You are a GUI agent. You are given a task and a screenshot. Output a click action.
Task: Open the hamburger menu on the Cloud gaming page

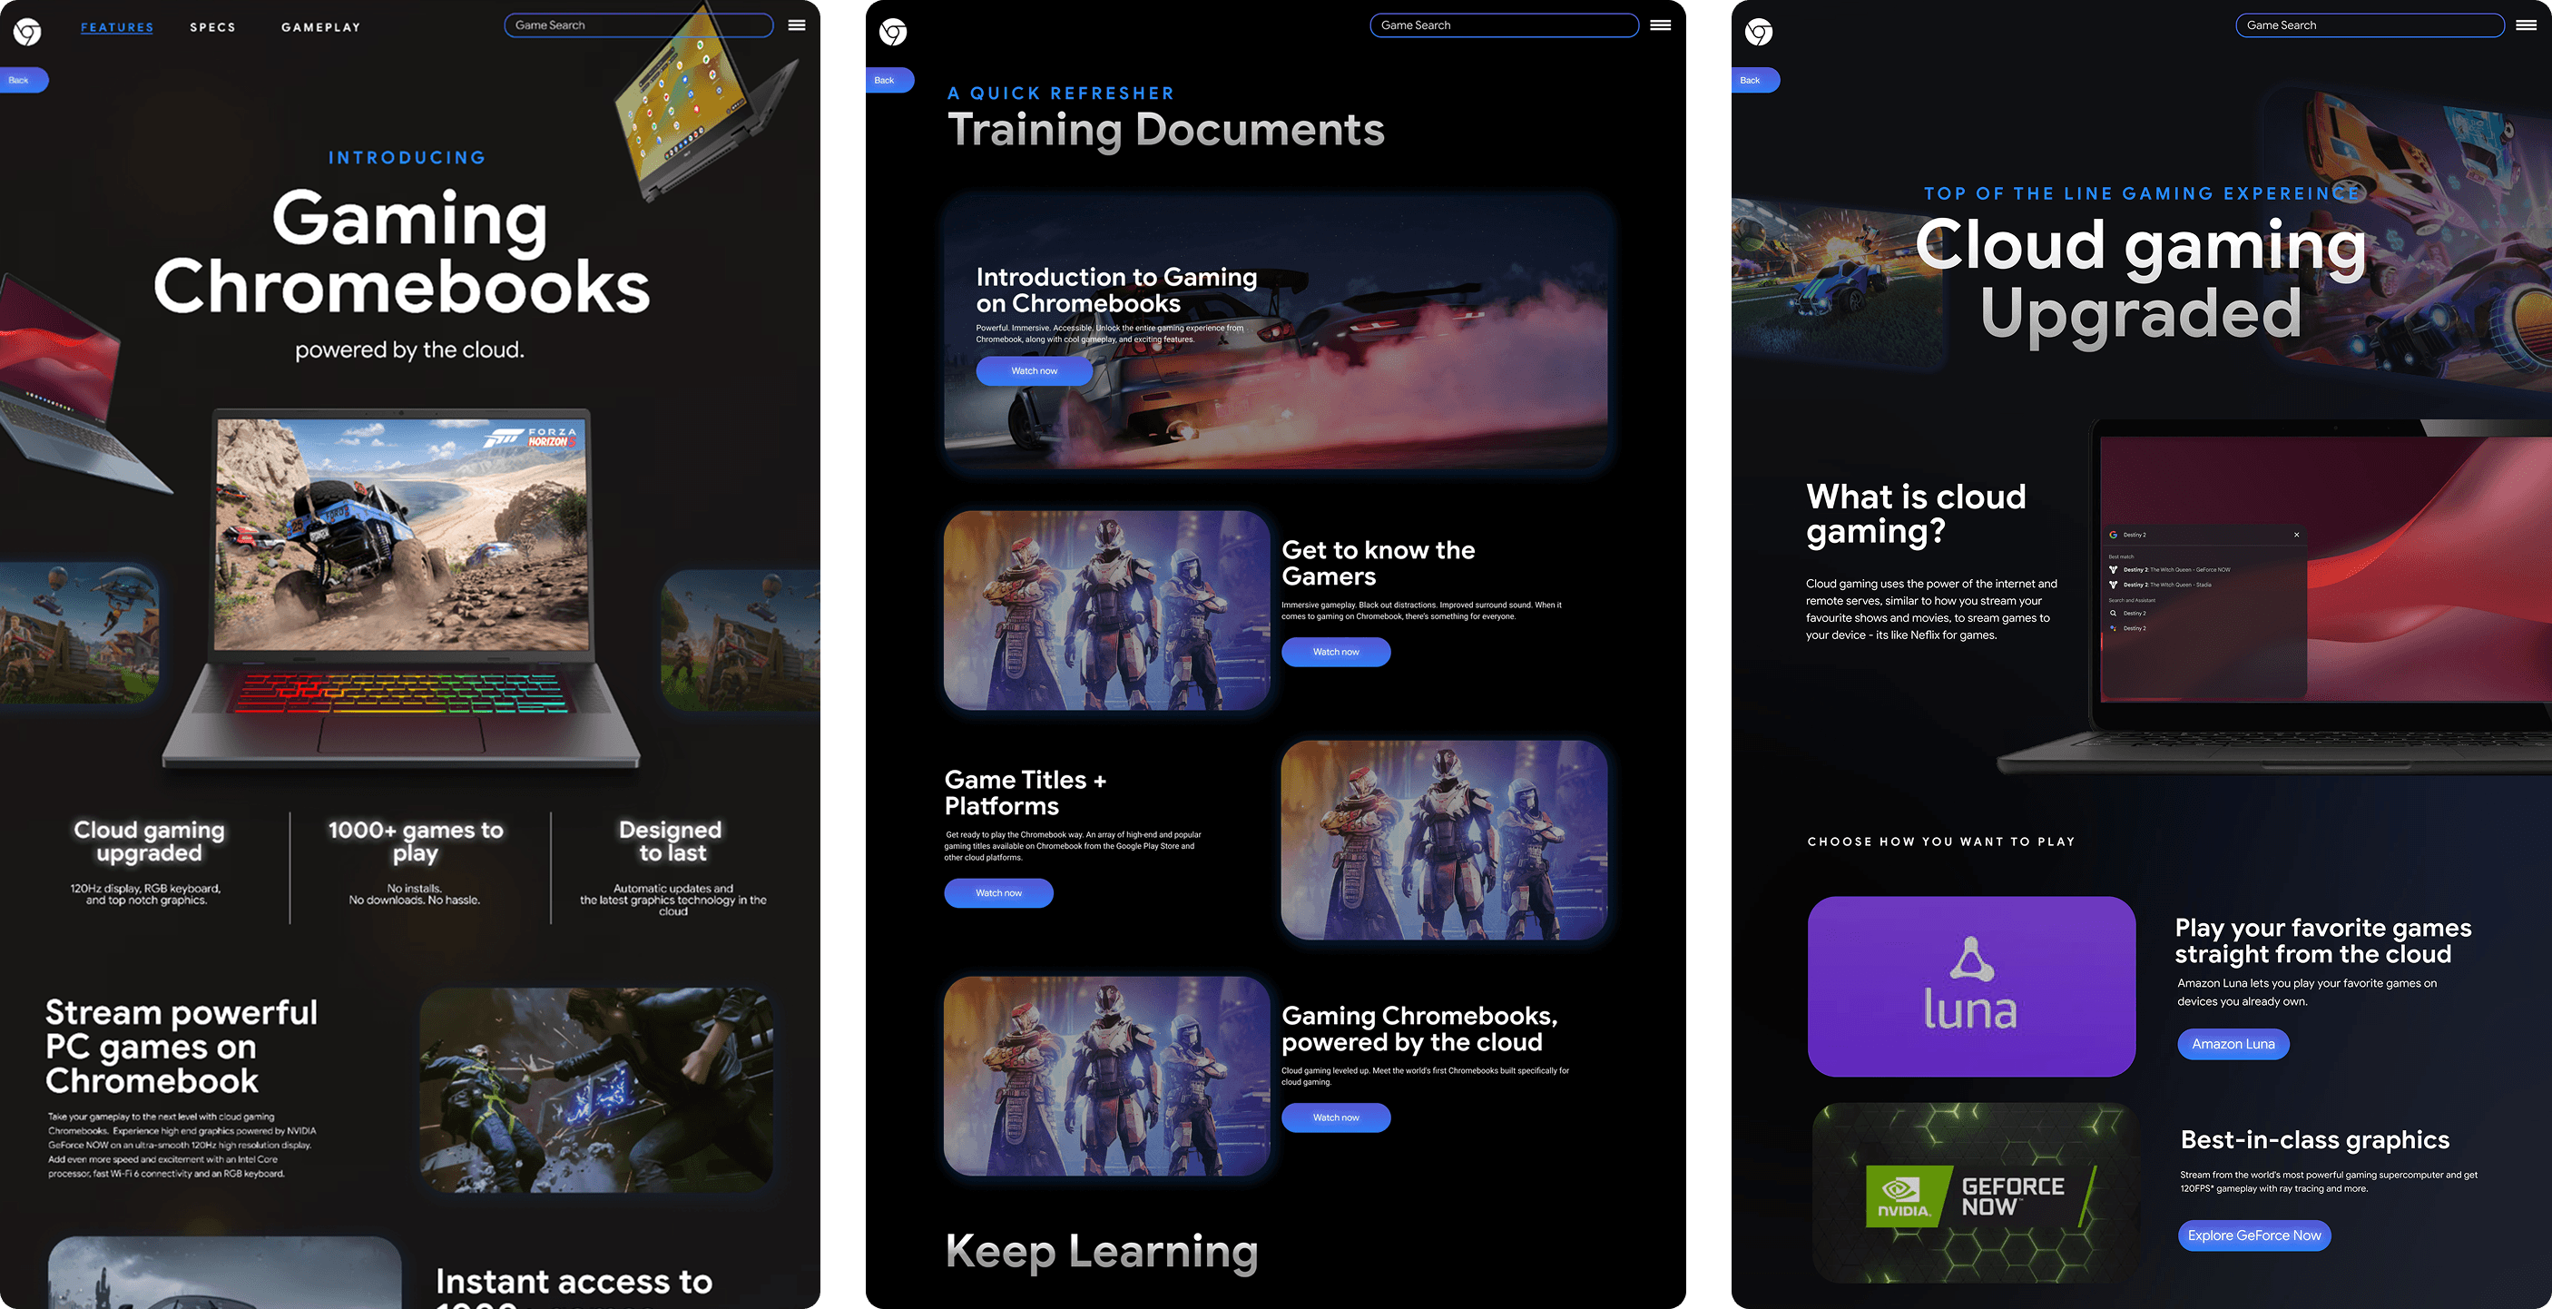2526,25
